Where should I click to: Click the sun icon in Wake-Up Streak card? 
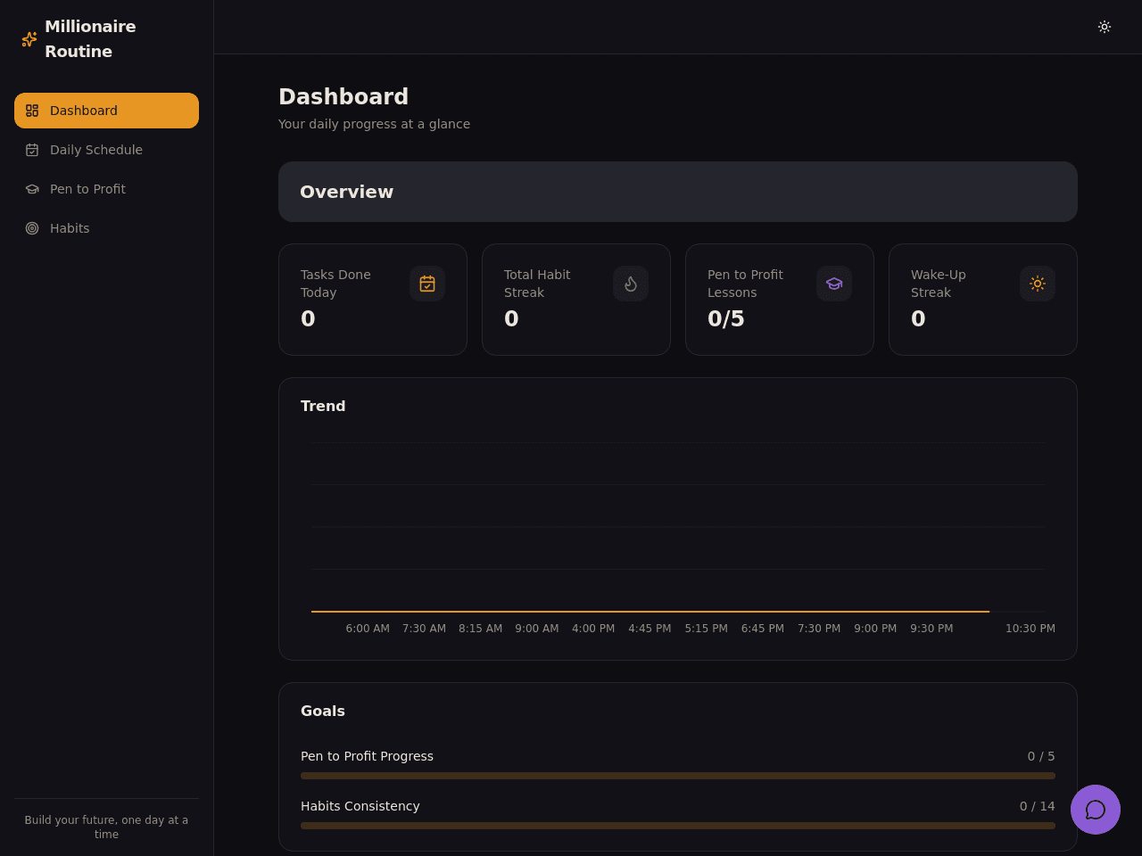[x=1038, y=284]
